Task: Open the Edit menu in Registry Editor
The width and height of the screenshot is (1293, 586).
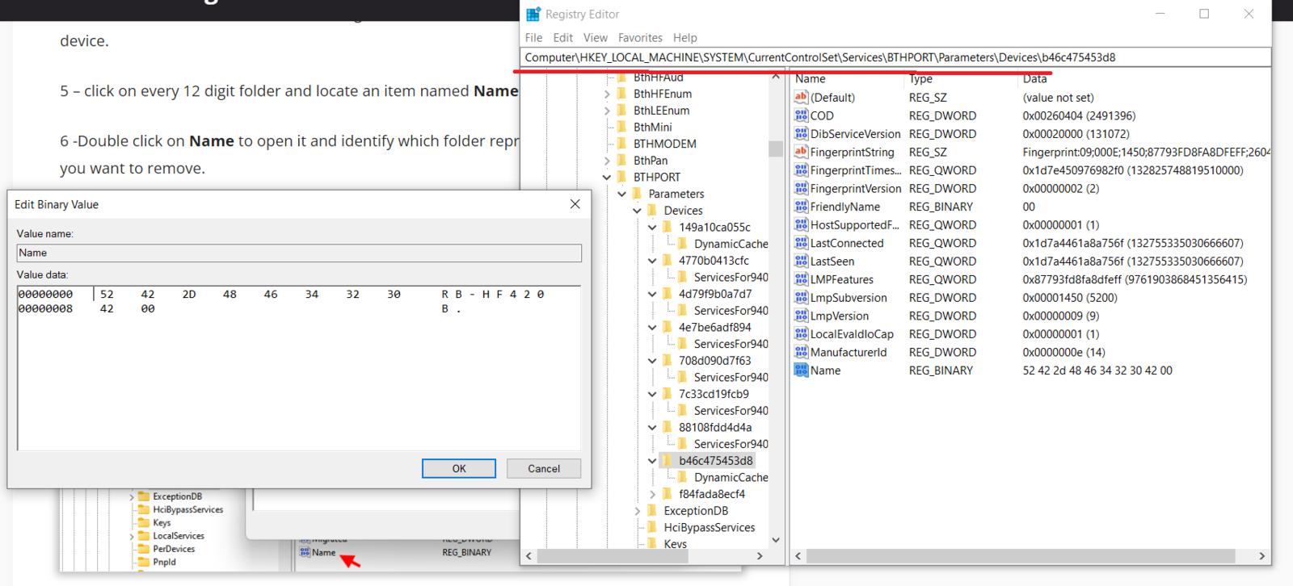Action: coord(562,38)
